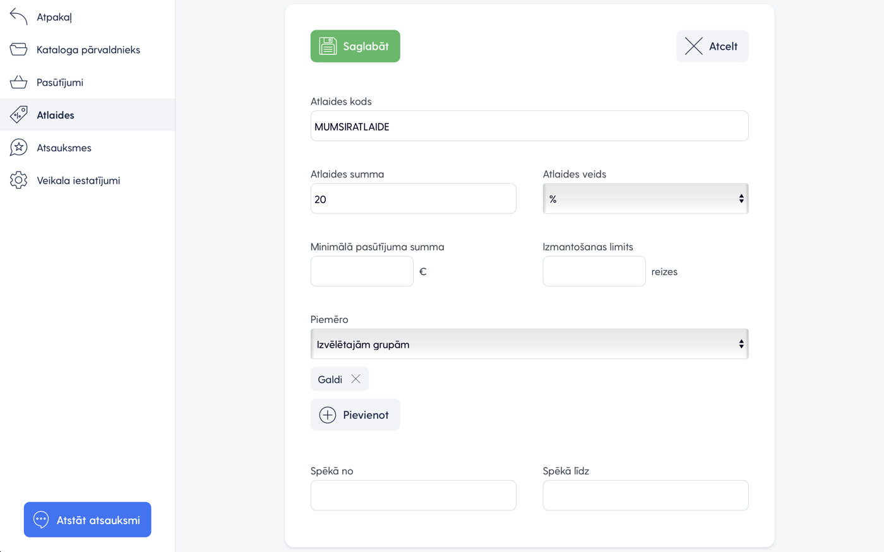Open Atsauksmes section
Screen dimensions: 884x552
point(87,147)
